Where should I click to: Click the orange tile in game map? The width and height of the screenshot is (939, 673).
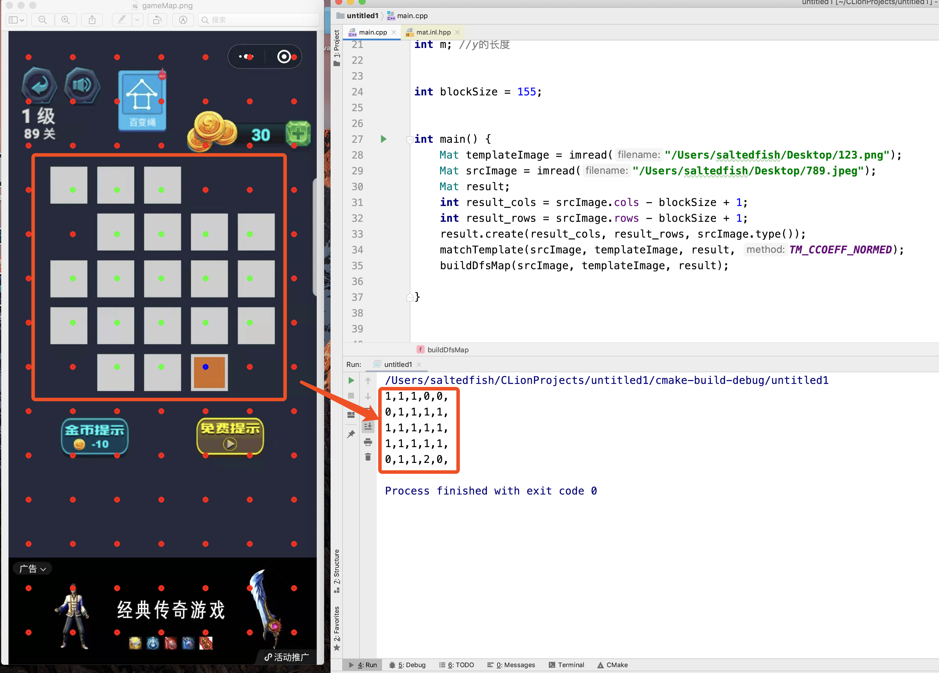point(209,372)
